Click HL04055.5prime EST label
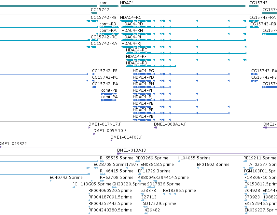The image size is (277, 215). tap(194, 158)
